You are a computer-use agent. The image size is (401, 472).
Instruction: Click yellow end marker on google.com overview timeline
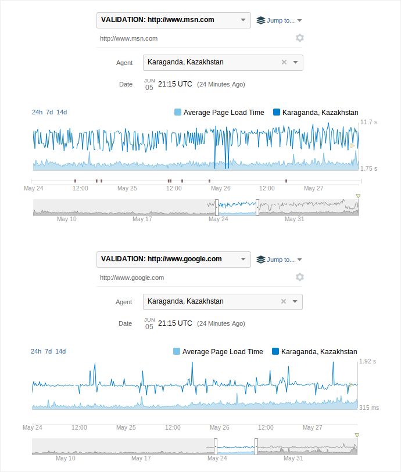pyautogui.click(x=357, y=435)
